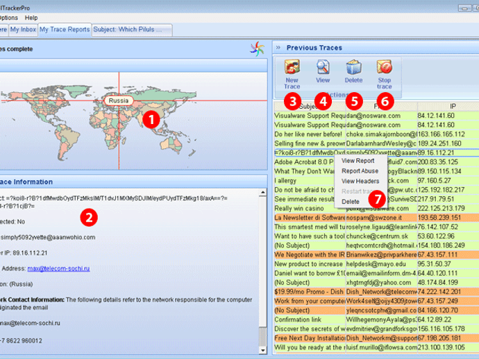The height and width of the screenshot is (359, 479).
Task: Click the Stop trace icon
Action: click(385, 67)
